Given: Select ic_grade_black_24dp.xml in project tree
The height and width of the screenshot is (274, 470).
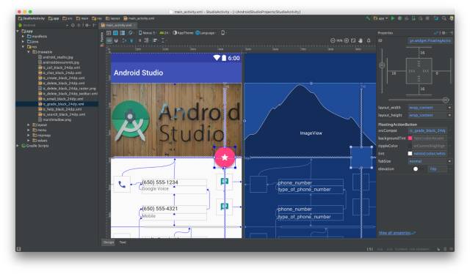Looking at the screenshot, I should (x=61, y=104).
